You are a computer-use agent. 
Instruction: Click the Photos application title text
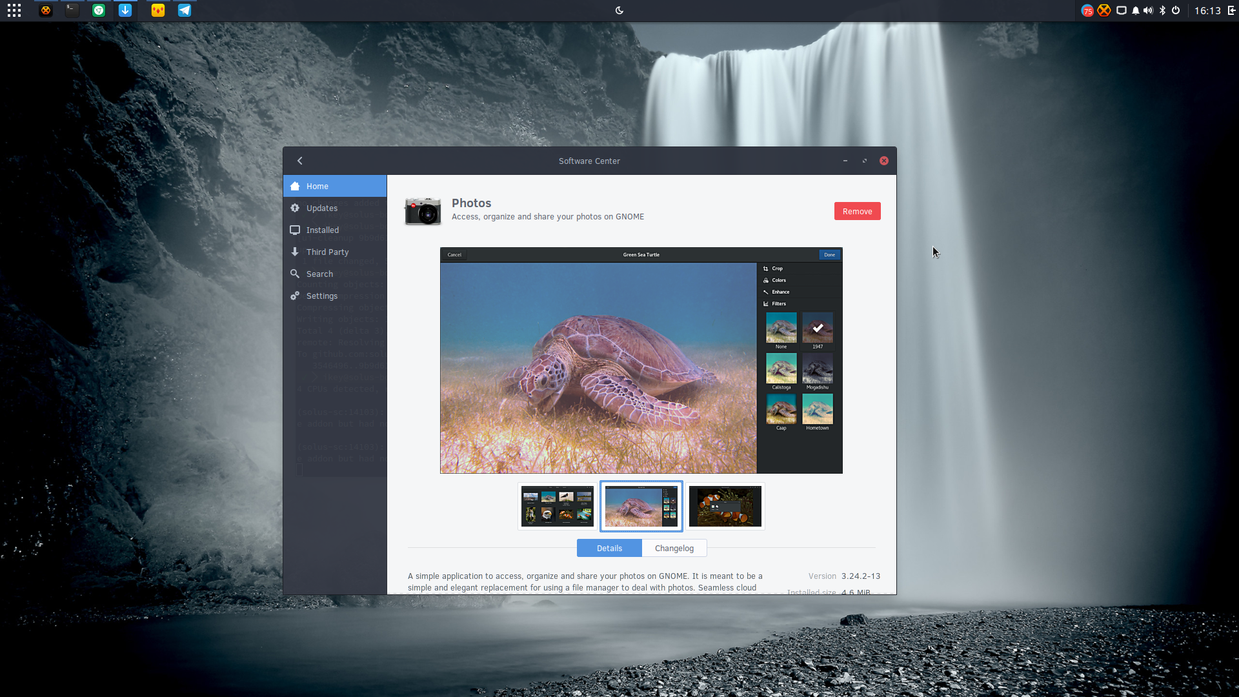click(471, 203)
